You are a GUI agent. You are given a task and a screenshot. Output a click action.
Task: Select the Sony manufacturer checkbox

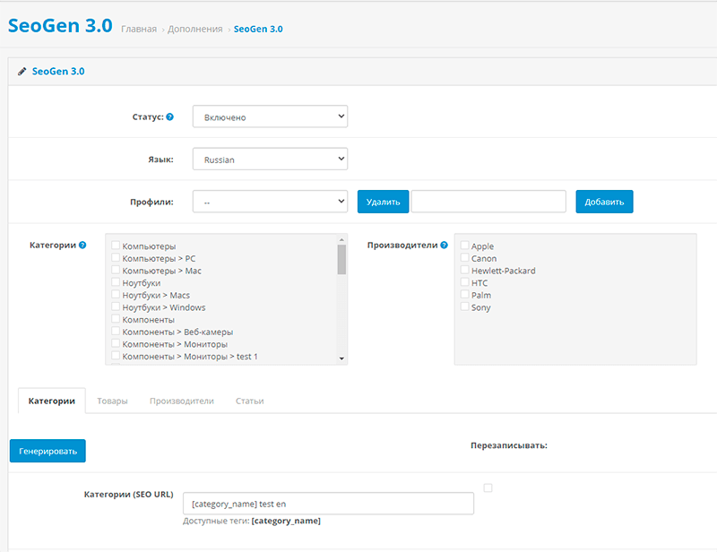464,306
